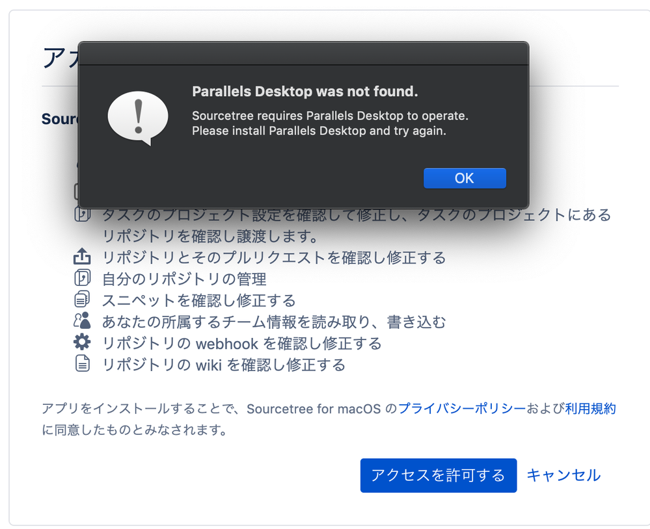The image size is (650, 529).
Task: Click the text リポジトリの webhook を確認し修正する
Action: tap(242, 344)
